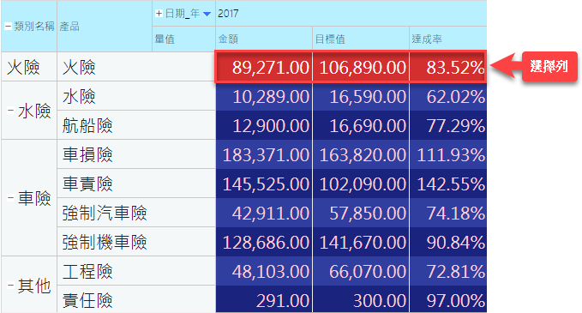The height and width of the screenshot is (313, 582).
Task: Click the 66,070.00 target cell
Action: pyautogui.click(x=361, y=271)
